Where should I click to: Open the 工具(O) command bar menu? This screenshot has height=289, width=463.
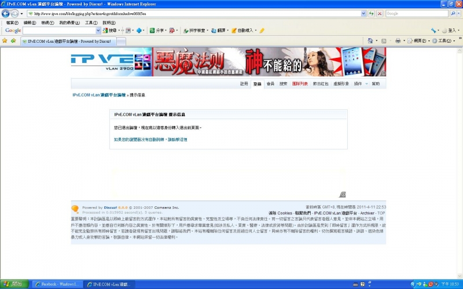point(443,41)
